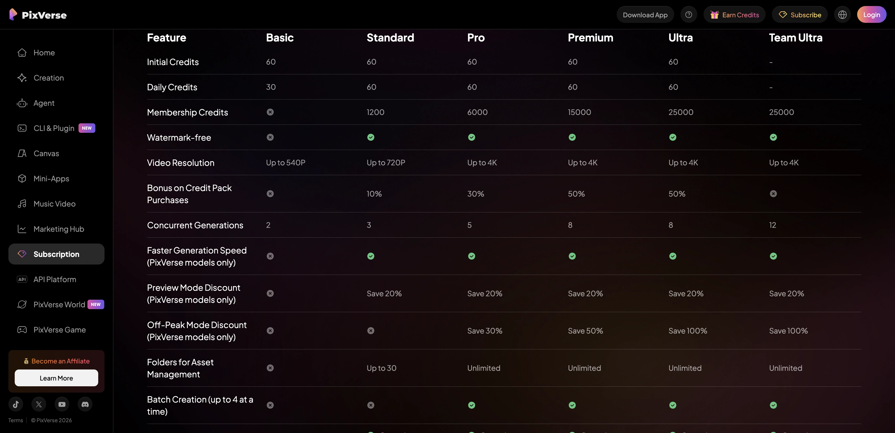
Task: Click the Canvas icon in the sidebar
Action: coord(22,154)
